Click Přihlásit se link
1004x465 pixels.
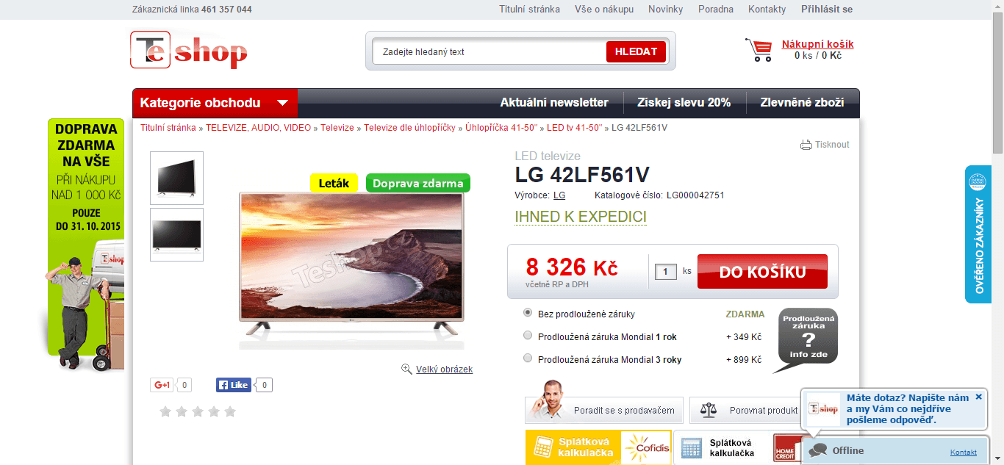[827, 10]
